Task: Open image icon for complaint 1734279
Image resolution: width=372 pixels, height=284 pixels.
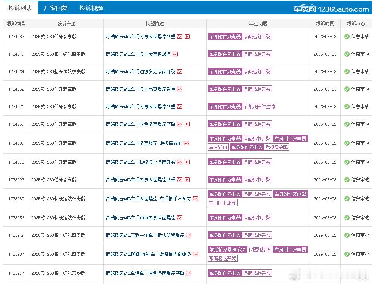Action: [x=175, y=54]
